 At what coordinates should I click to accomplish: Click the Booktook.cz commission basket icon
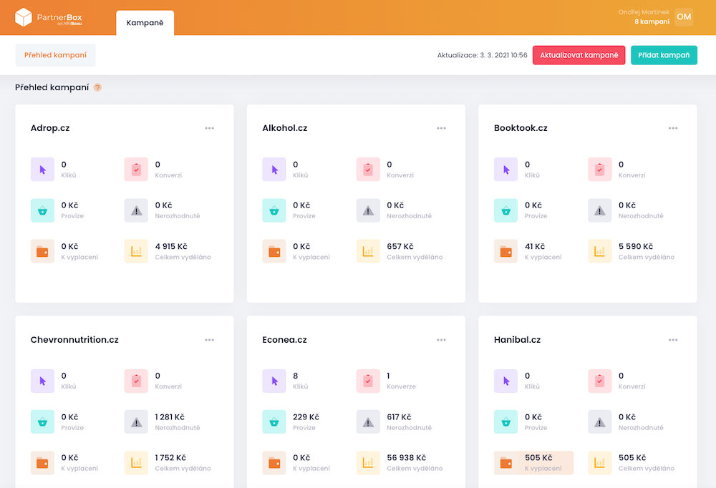pyautogui.click(x=505, y=210)
